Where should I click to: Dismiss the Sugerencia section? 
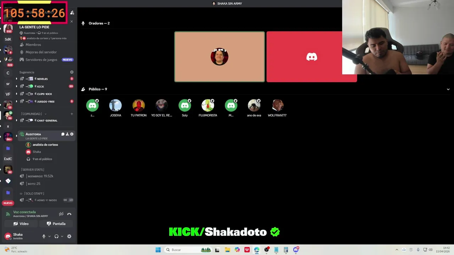(x=72, y=72)
